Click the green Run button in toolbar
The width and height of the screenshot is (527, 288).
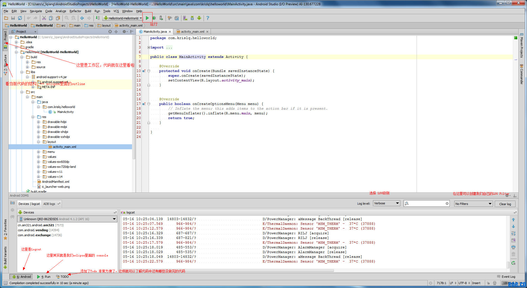click(147, 18)
